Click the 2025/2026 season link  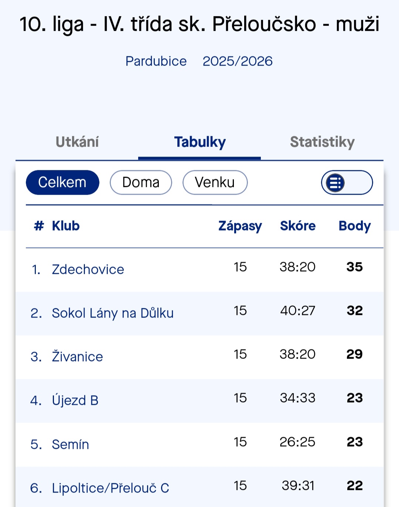click(x=238, y=61)
